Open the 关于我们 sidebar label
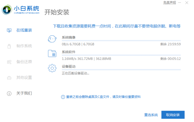 click(24, 93)
